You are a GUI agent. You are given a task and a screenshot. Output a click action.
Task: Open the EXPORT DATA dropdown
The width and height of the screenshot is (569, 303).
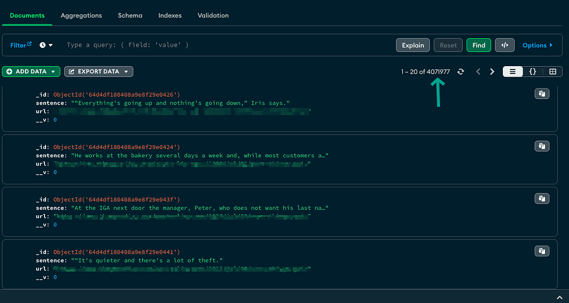tap(98, 72)
